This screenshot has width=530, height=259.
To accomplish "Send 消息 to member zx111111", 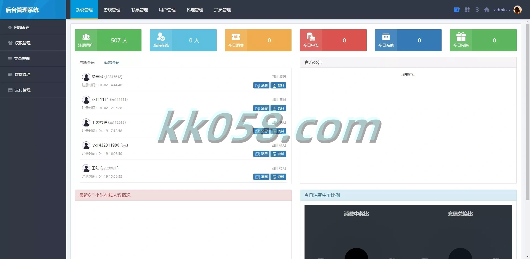I will 261,108.
